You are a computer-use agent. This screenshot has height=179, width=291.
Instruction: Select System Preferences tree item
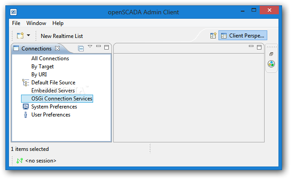54,107
